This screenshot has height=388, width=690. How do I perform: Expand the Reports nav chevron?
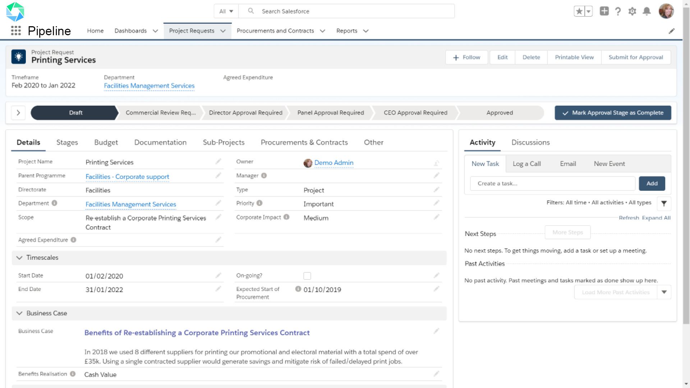coord(366,31)
